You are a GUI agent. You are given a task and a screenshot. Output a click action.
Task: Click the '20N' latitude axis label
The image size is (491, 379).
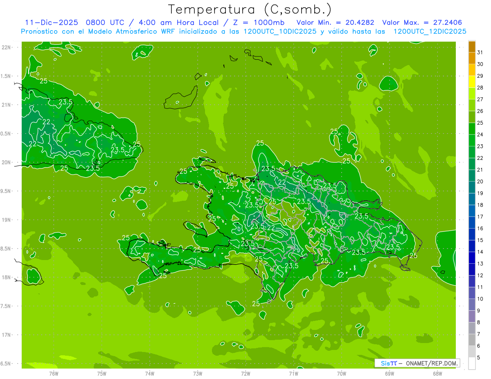7,162
